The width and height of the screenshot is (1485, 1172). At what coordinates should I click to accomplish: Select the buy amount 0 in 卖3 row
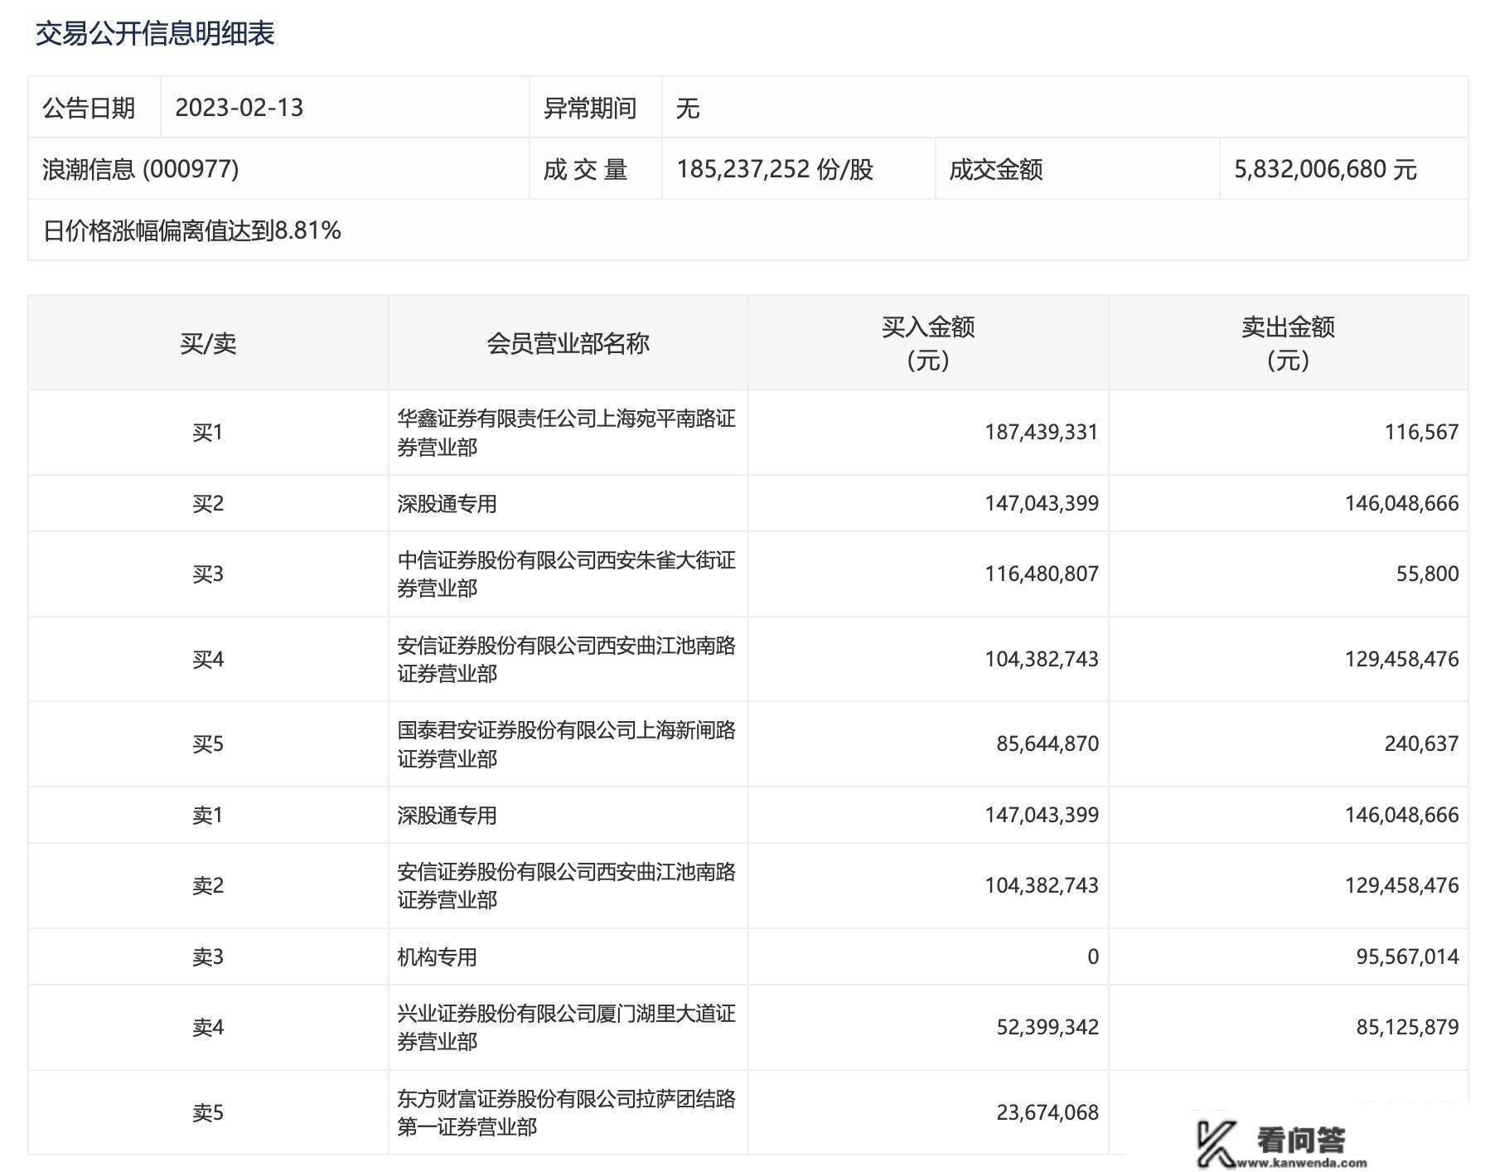coord(1093,956)
